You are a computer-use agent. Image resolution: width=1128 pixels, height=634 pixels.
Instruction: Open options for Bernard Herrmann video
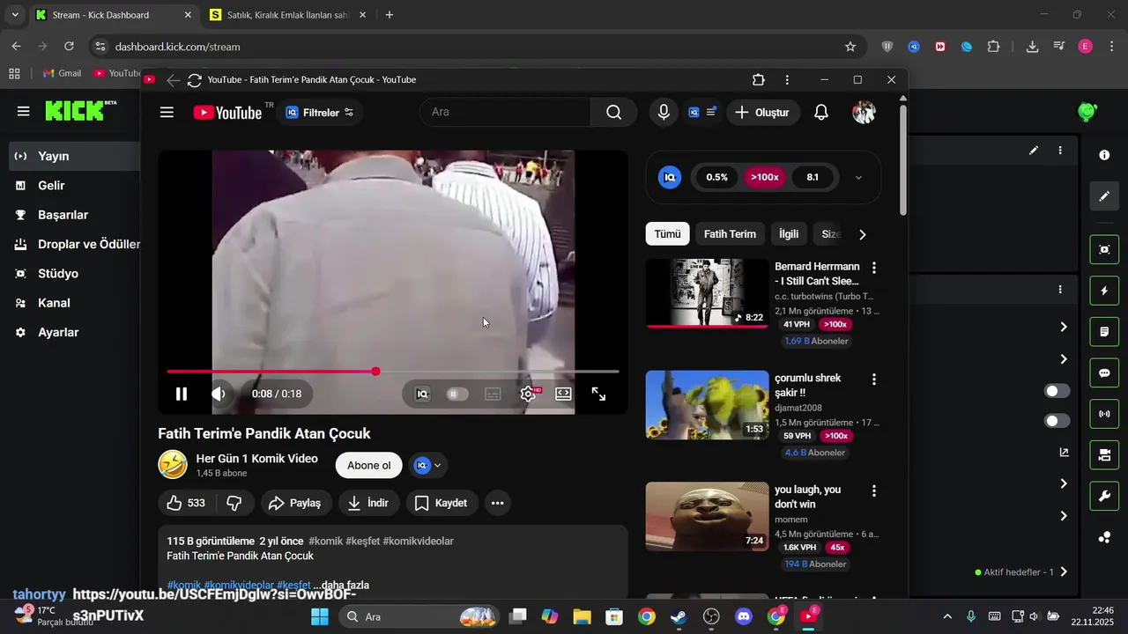click(x=874, y=268)
